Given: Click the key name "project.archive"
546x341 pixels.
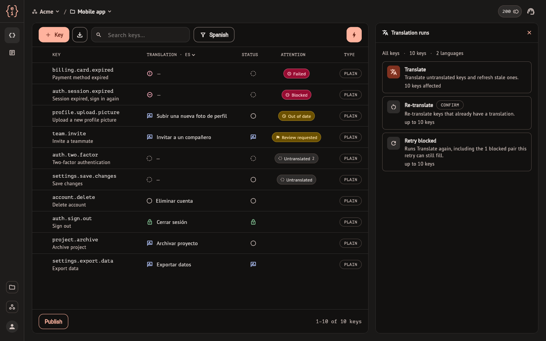Looking at the screenshot, I should (75, 239).
